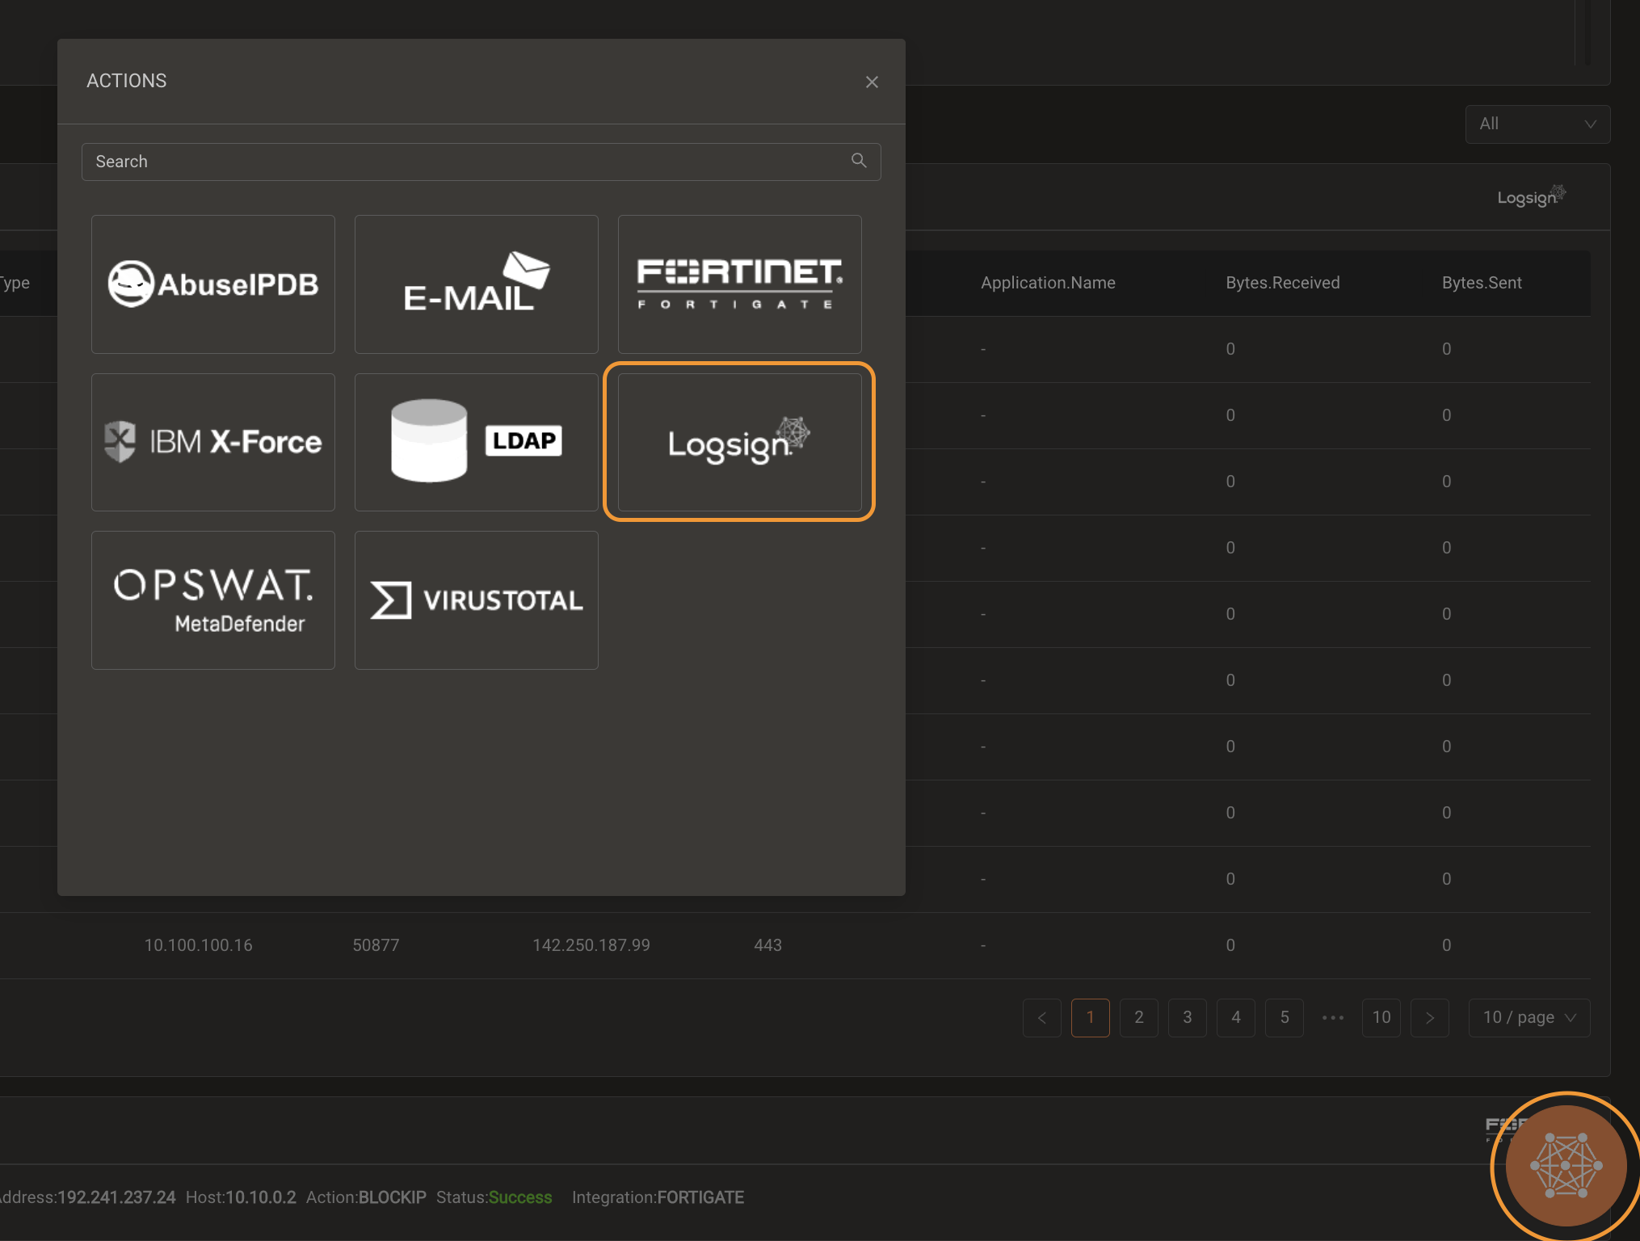Select the IBM X-Force integration card

213,442
